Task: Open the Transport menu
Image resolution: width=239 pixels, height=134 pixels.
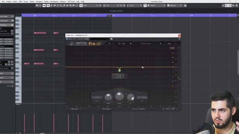Action: pyautogui.click(x=39, y=1)
